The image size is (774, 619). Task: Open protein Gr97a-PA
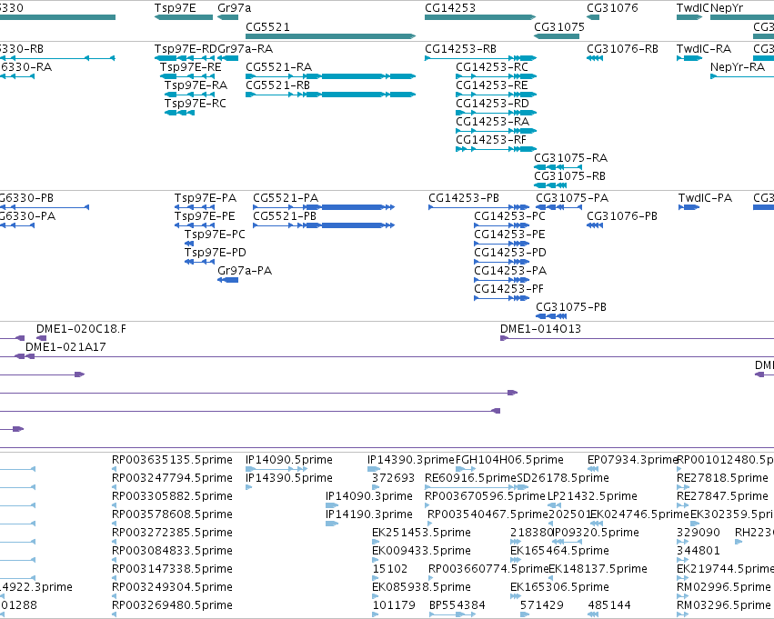pos(245,271)
